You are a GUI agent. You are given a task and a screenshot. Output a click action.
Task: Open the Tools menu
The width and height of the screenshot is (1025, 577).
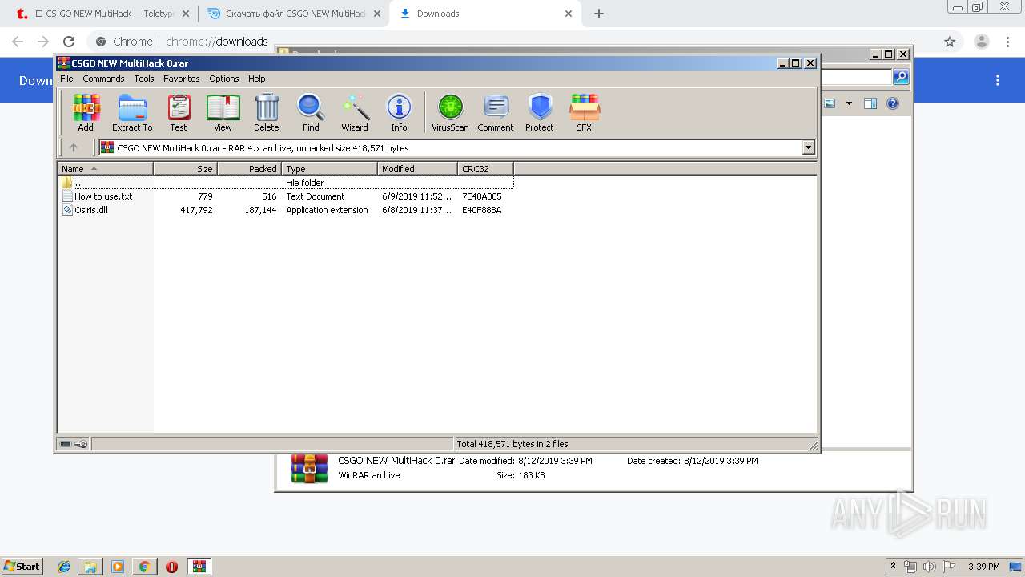(144, 79)
